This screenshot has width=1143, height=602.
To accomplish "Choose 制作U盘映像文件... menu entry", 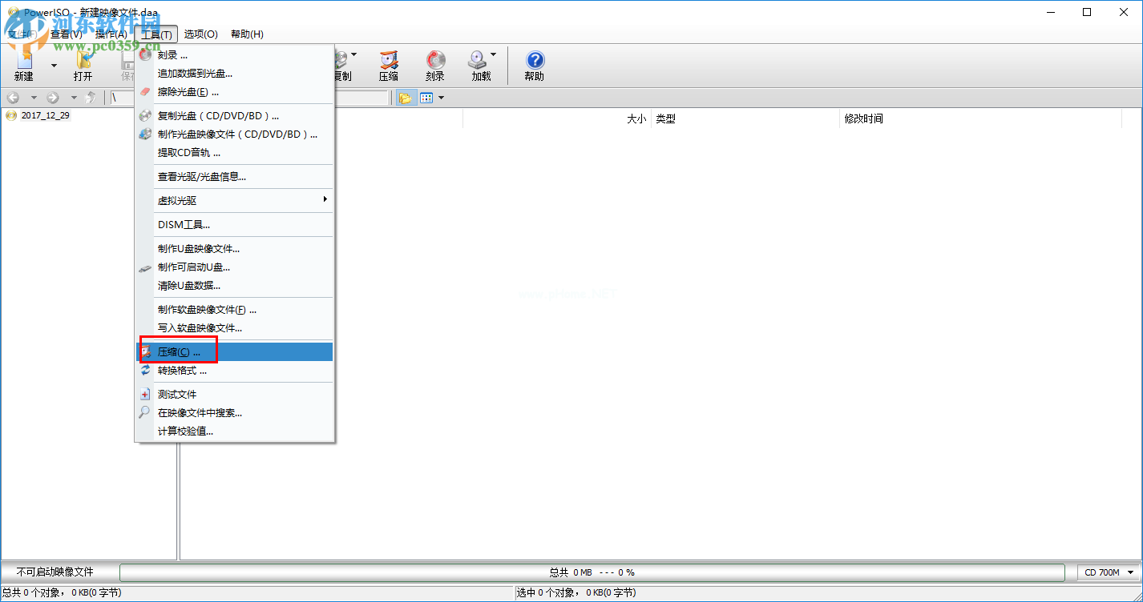I will click(x=234, y=249).
